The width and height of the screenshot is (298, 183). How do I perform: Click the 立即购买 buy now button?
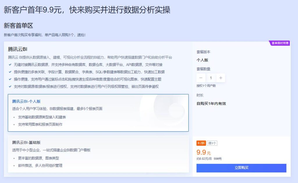click(x=241, y=168)
